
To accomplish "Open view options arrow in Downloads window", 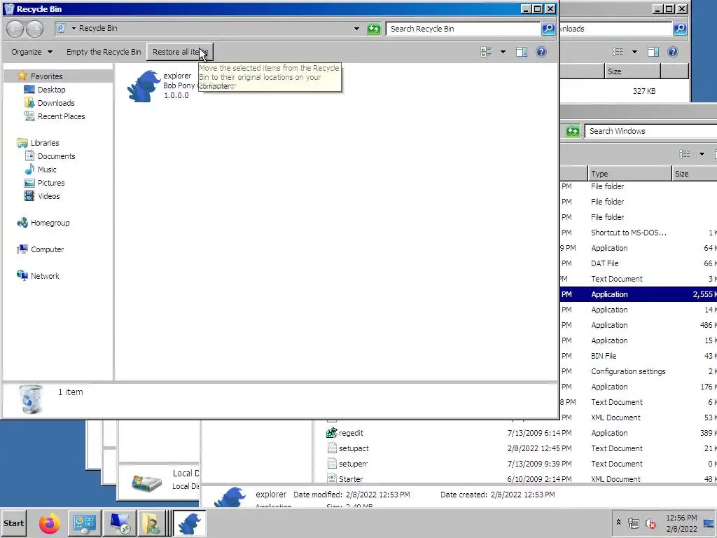I will point(634,52).
